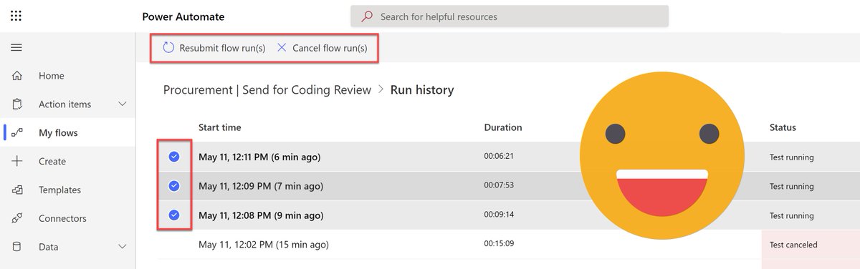Click Test running status for 12:08 PM run
This screenshot has width=860, height=269.
(x=791, y=215)
